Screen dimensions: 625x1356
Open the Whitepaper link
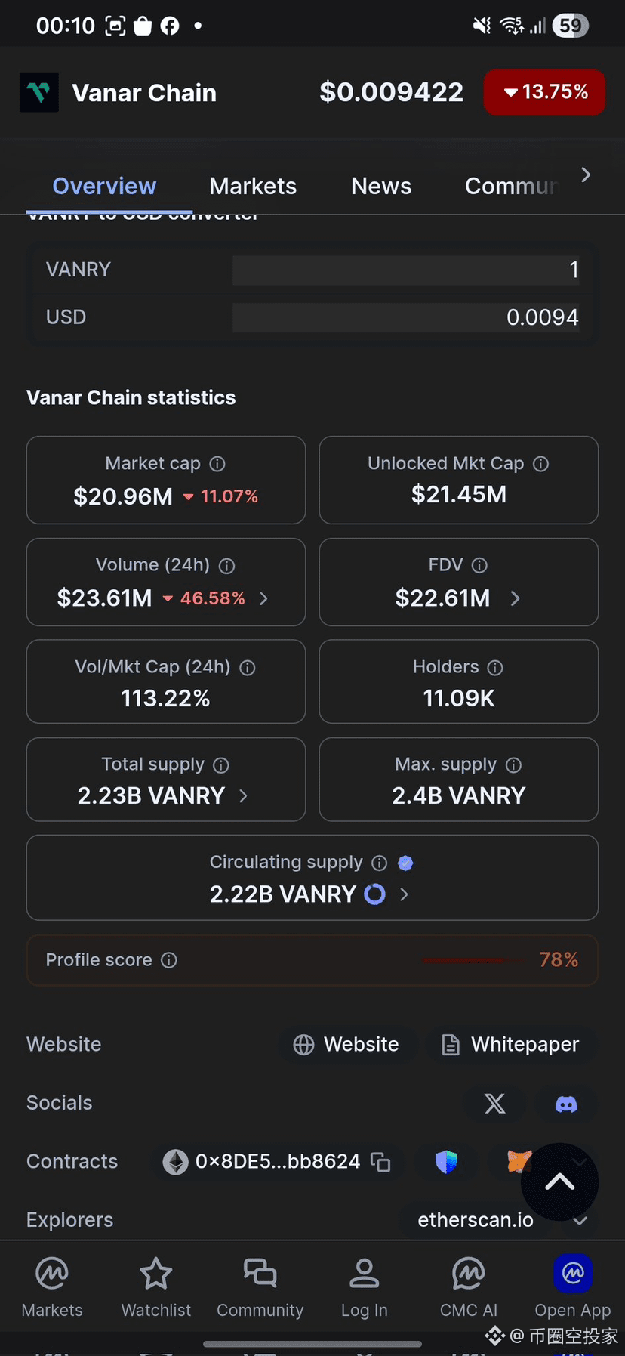point(511,1045)
